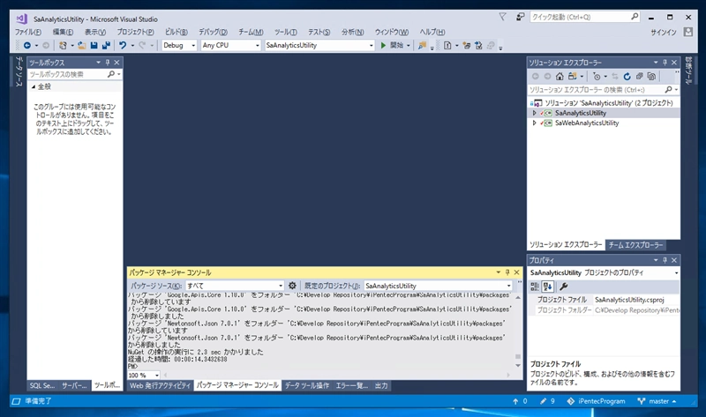
Task: Open the 編集(E) menu
Action: (x=63, y=32)
